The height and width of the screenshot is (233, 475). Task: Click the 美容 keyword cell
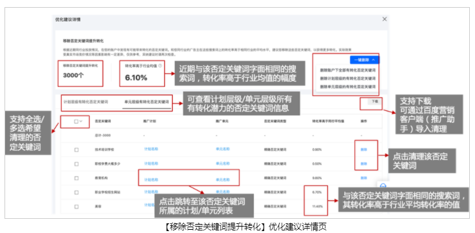click(x=98, y=207)
